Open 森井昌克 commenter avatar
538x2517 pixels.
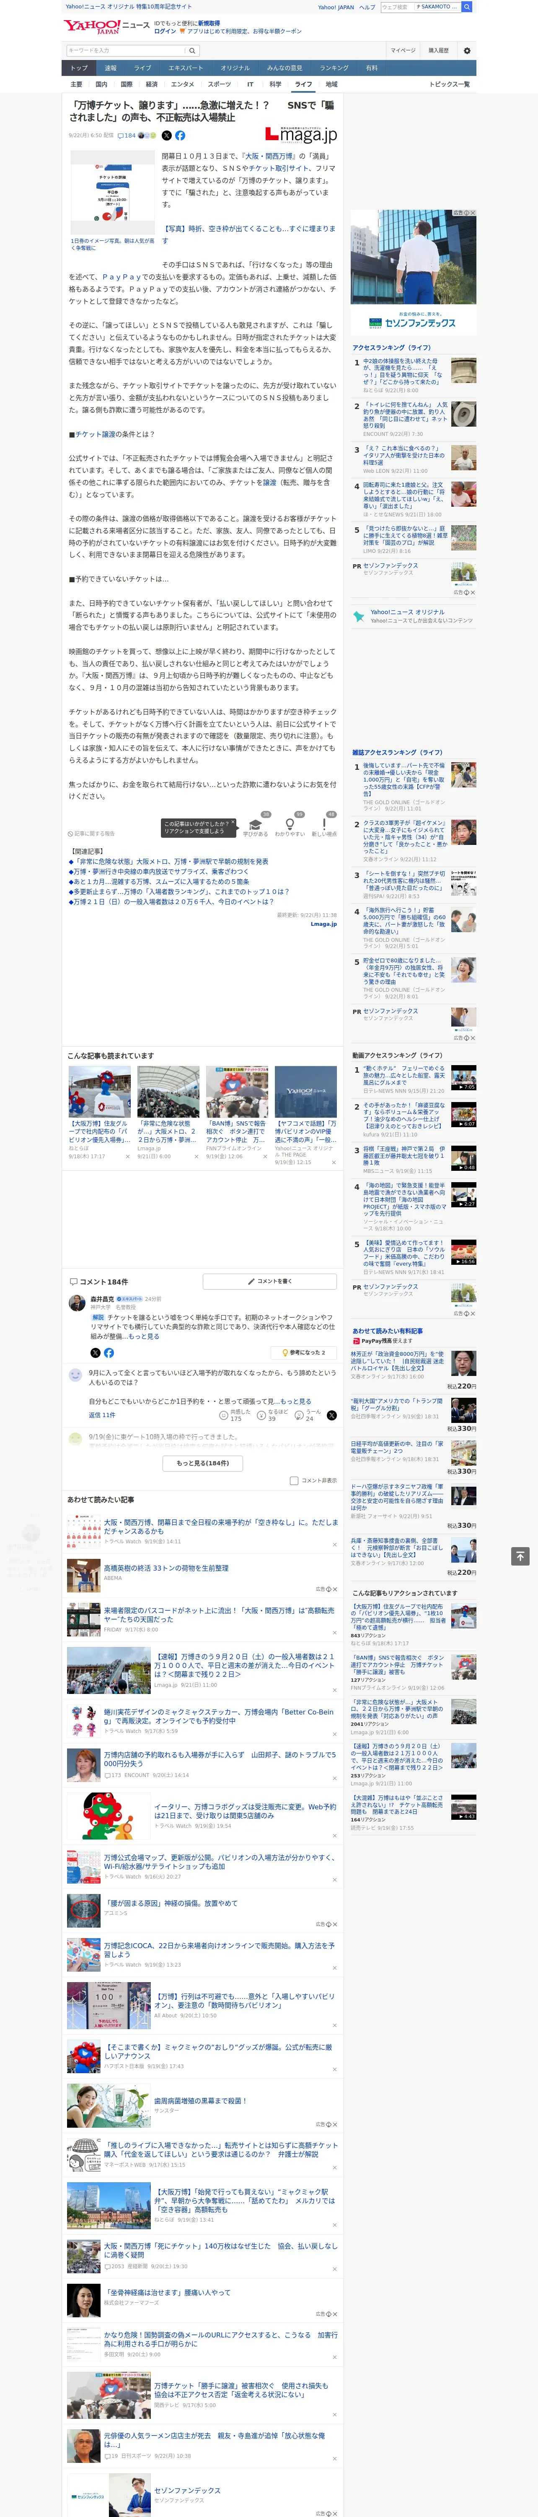76,1303
